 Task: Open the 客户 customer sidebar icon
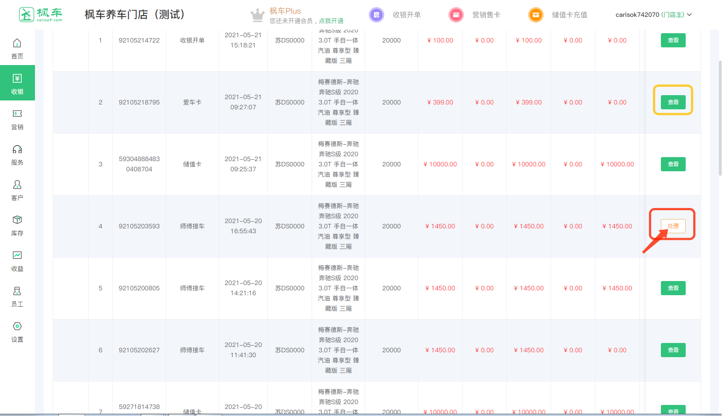(17, 185)
